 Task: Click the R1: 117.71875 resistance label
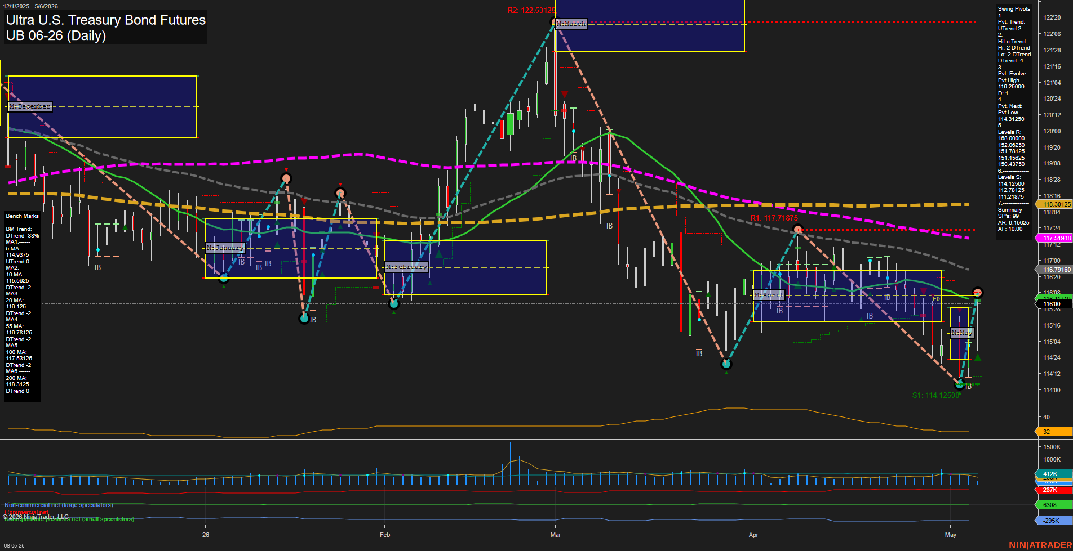pos(774,218)
